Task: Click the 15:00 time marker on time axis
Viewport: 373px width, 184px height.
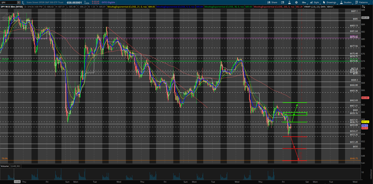Action: point(18,181)
